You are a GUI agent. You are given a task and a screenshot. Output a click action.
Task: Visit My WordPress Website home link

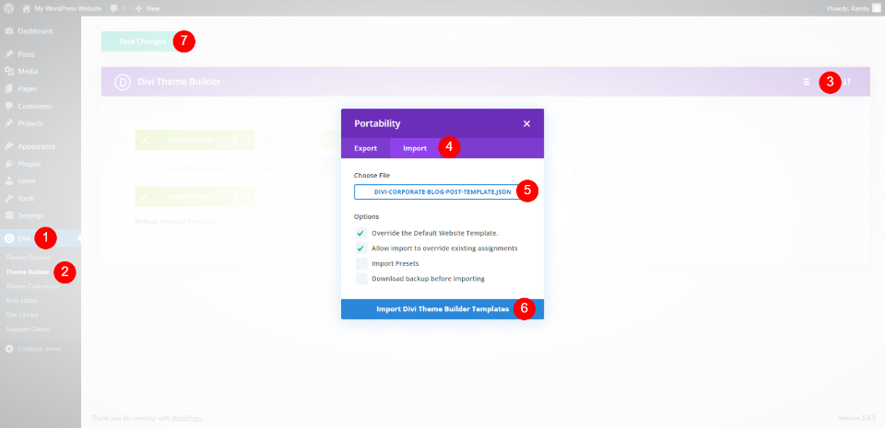62,8
